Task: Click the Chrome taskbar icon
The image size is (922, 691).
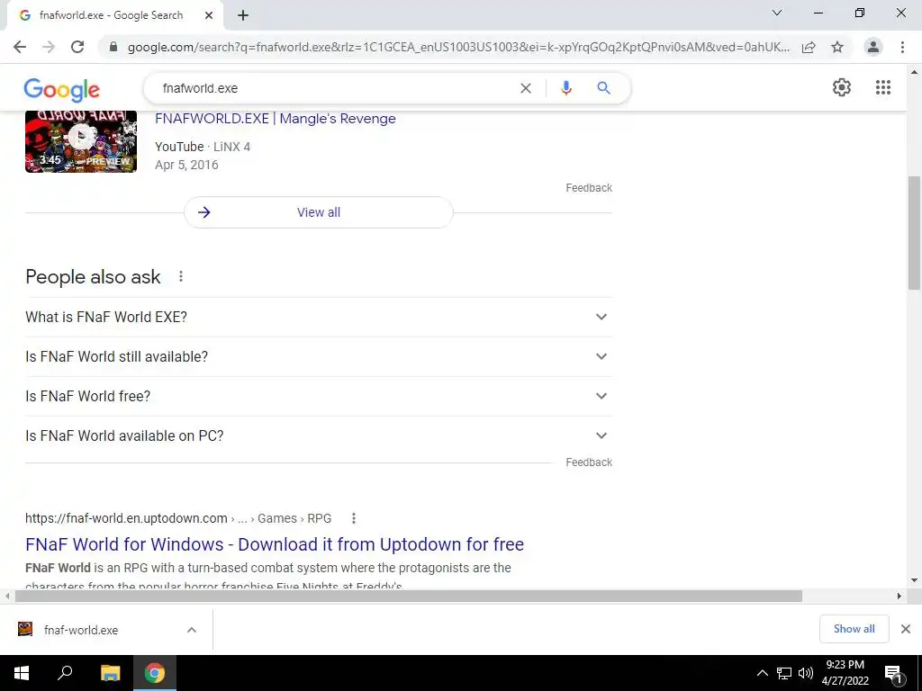Action: coord(155,673)
